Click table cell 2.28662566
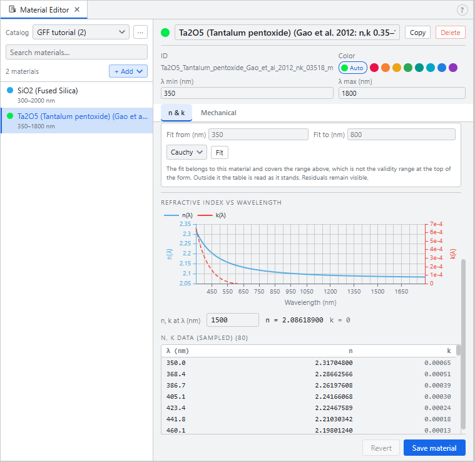The width and height of the screenshot is (475, 462). pyautogui.click(x=334, y=374)
